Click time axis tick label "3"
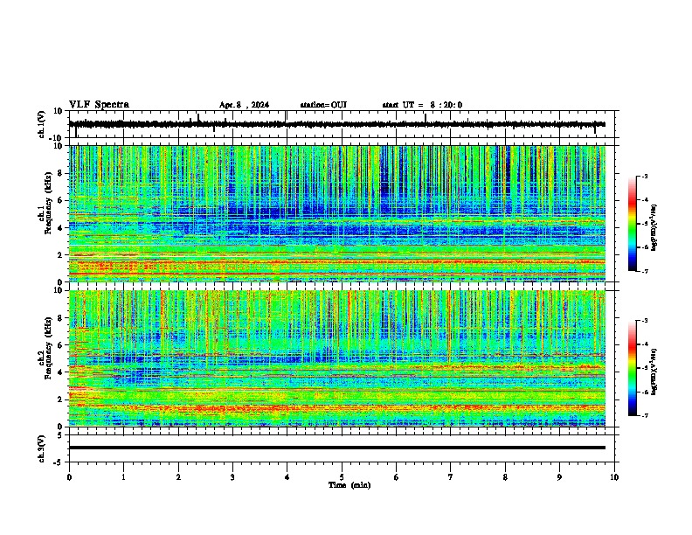Screen dimensions: 692x535 point(232,477)
